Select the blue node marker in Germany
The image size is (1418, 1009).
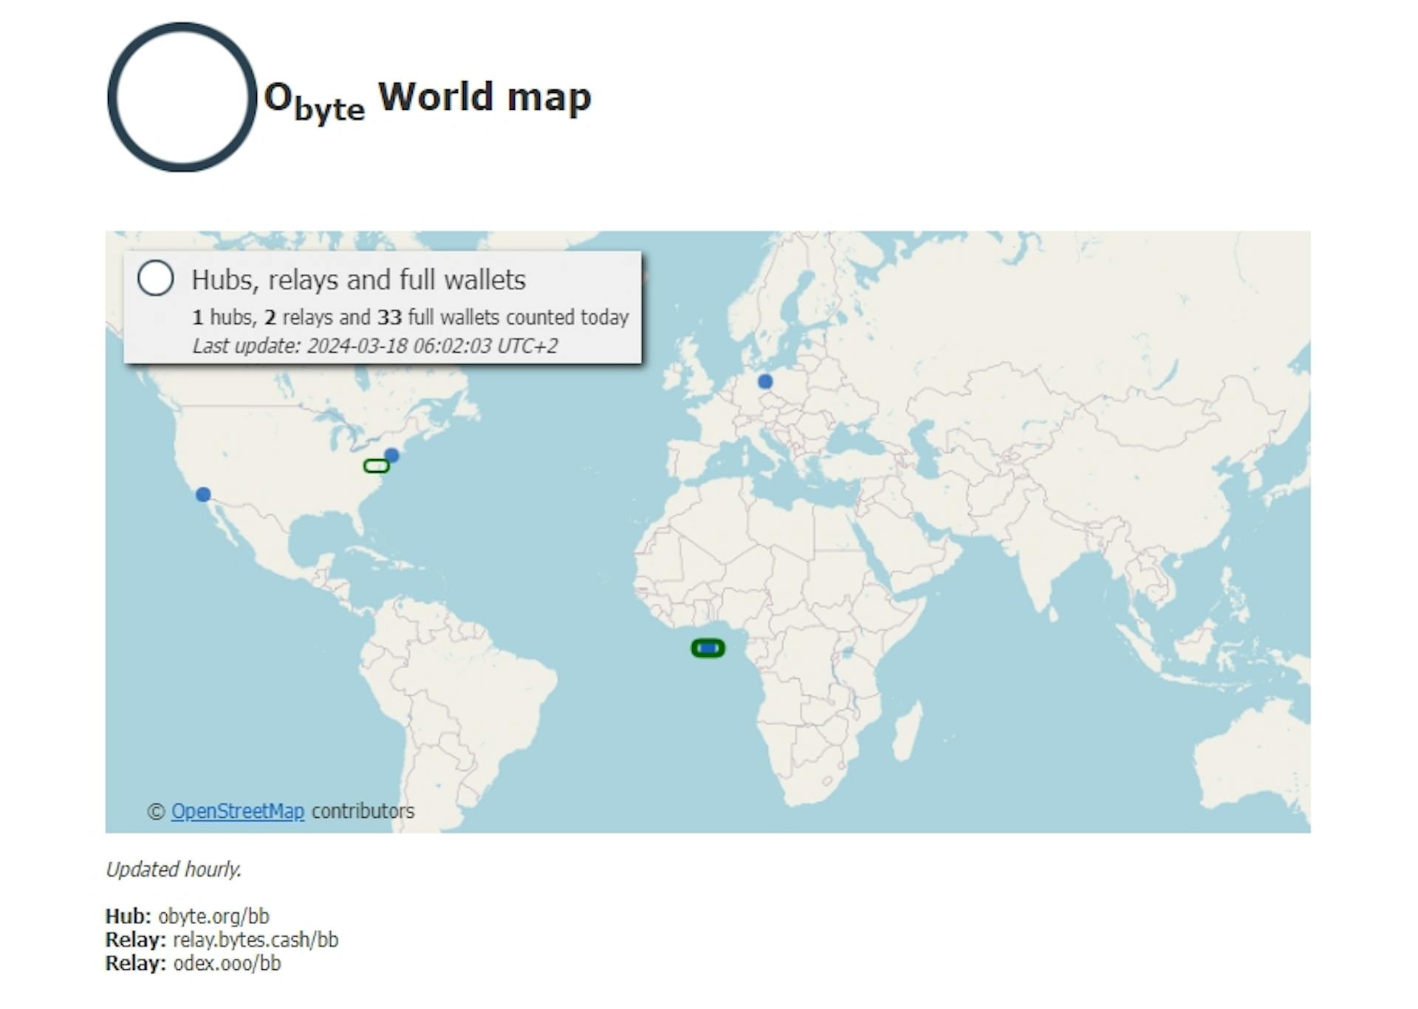coord(765,382)
